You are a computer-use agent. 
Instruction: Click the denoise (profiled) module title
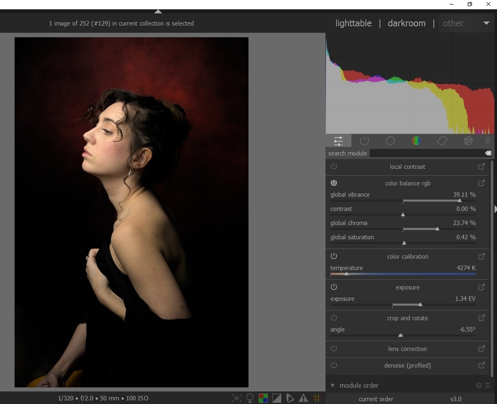tap(408, 366)
